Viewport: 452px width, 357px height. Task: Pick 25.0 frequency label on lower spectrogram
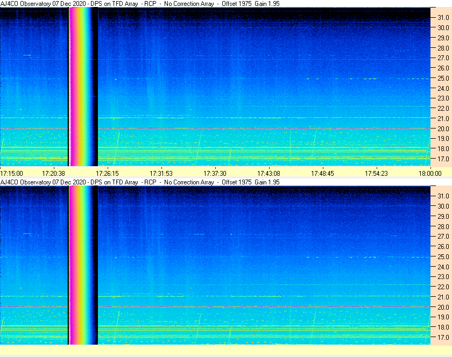(443, 256)
